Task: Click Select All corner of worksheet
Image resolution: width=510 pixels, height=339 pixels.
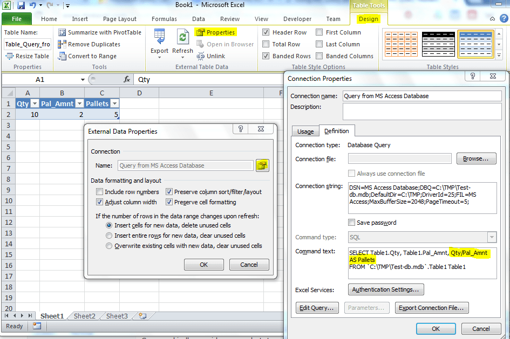Action: pos(9,93)
